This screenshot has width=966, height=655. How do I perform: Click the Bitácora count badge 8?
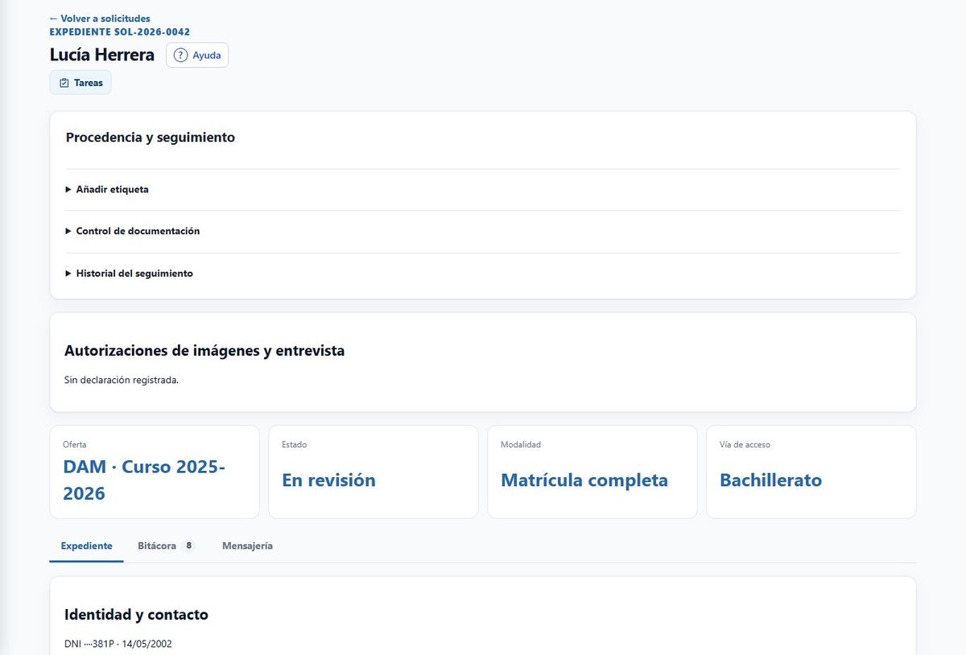[x=189, y=546]
